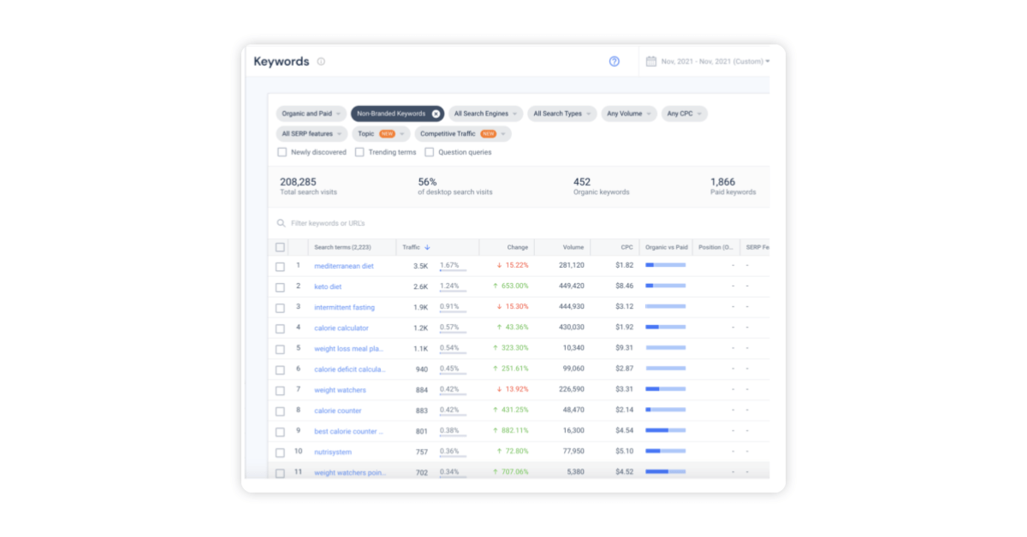Open the Nov 2021 date range selector
This screenshot has width=1027, height=537.
tap(711, 62)
